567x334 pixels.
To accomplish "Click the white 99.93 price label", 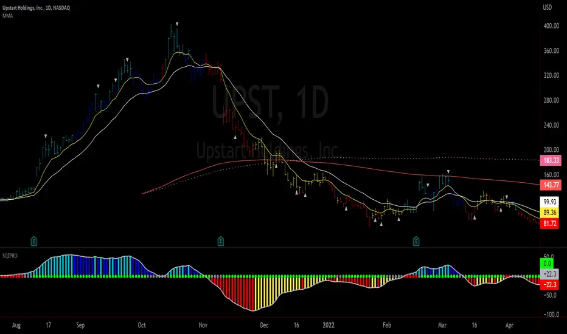I will click(551, 201).
